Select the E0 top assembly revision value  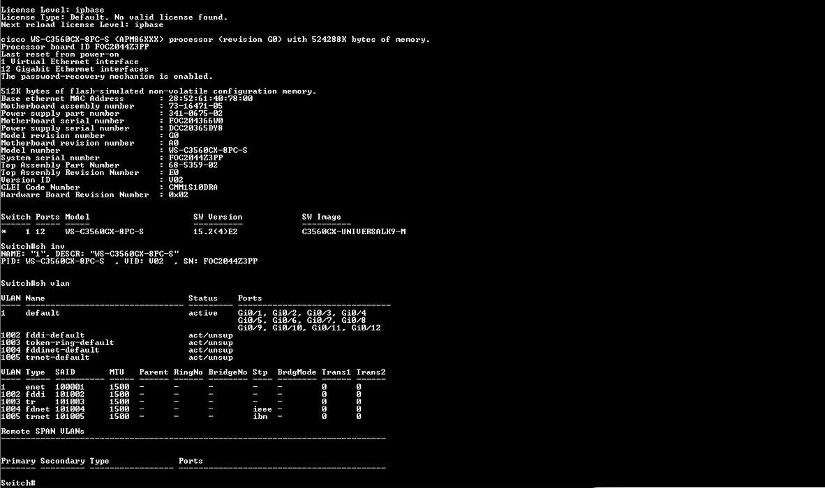point(174,172)
